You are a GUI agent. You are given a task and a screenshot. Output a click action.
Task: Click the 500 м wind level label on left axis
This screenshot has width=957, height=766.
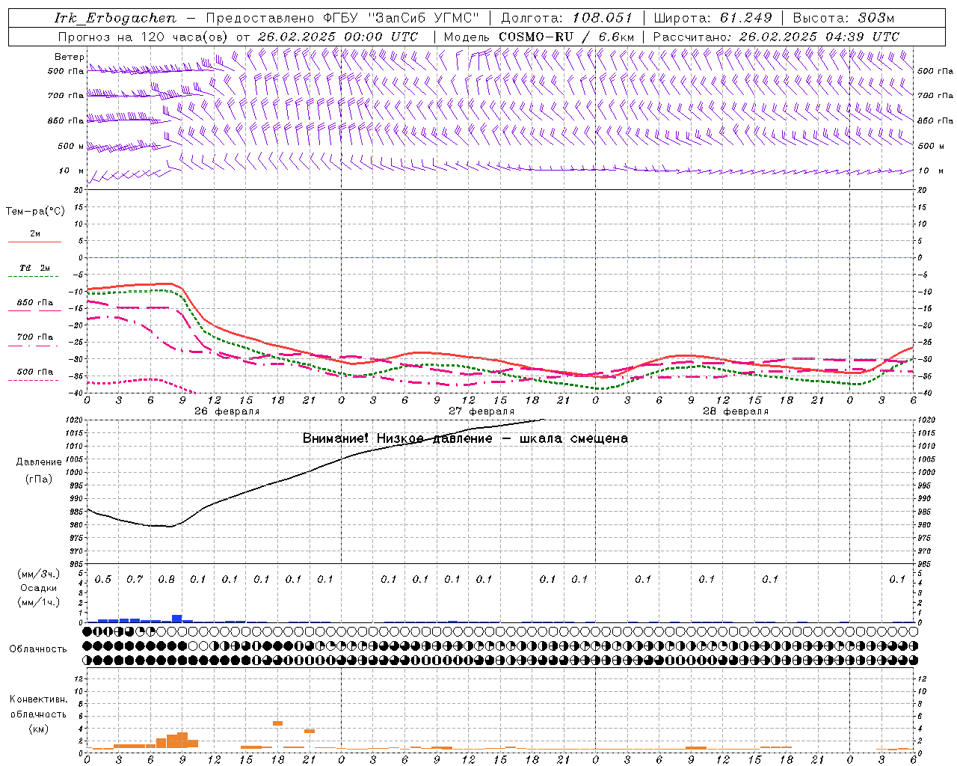pyautogui.click(x=71, y=146)
